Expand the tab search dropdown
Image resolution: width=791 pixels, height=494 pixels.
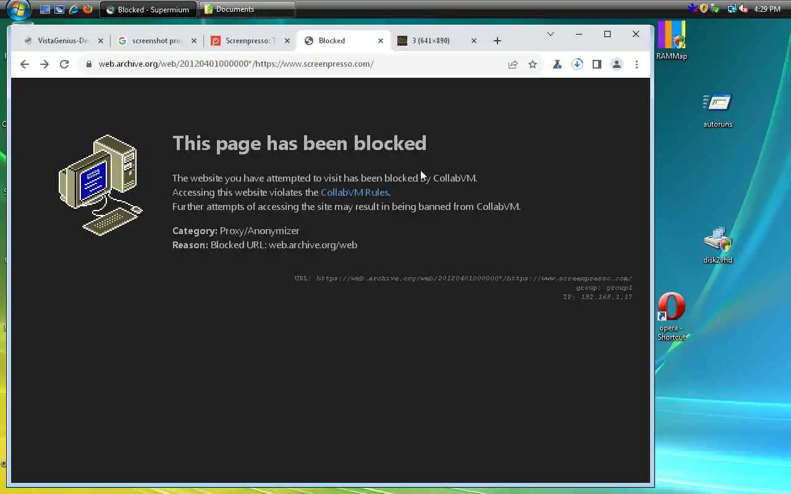pyautogui.click(x=551, y=34)
